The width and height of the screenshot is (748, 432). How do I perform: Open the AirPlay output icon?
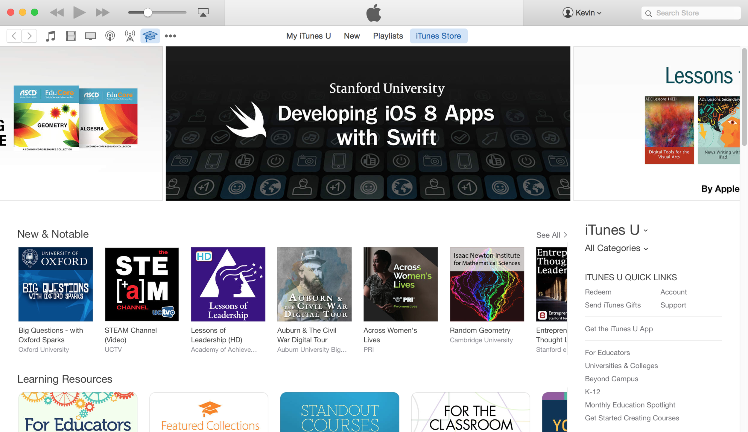(203, 13)
